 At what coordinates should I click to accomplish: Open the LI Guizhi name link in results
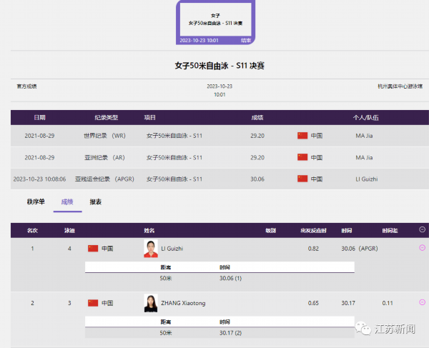coord(174,249)
